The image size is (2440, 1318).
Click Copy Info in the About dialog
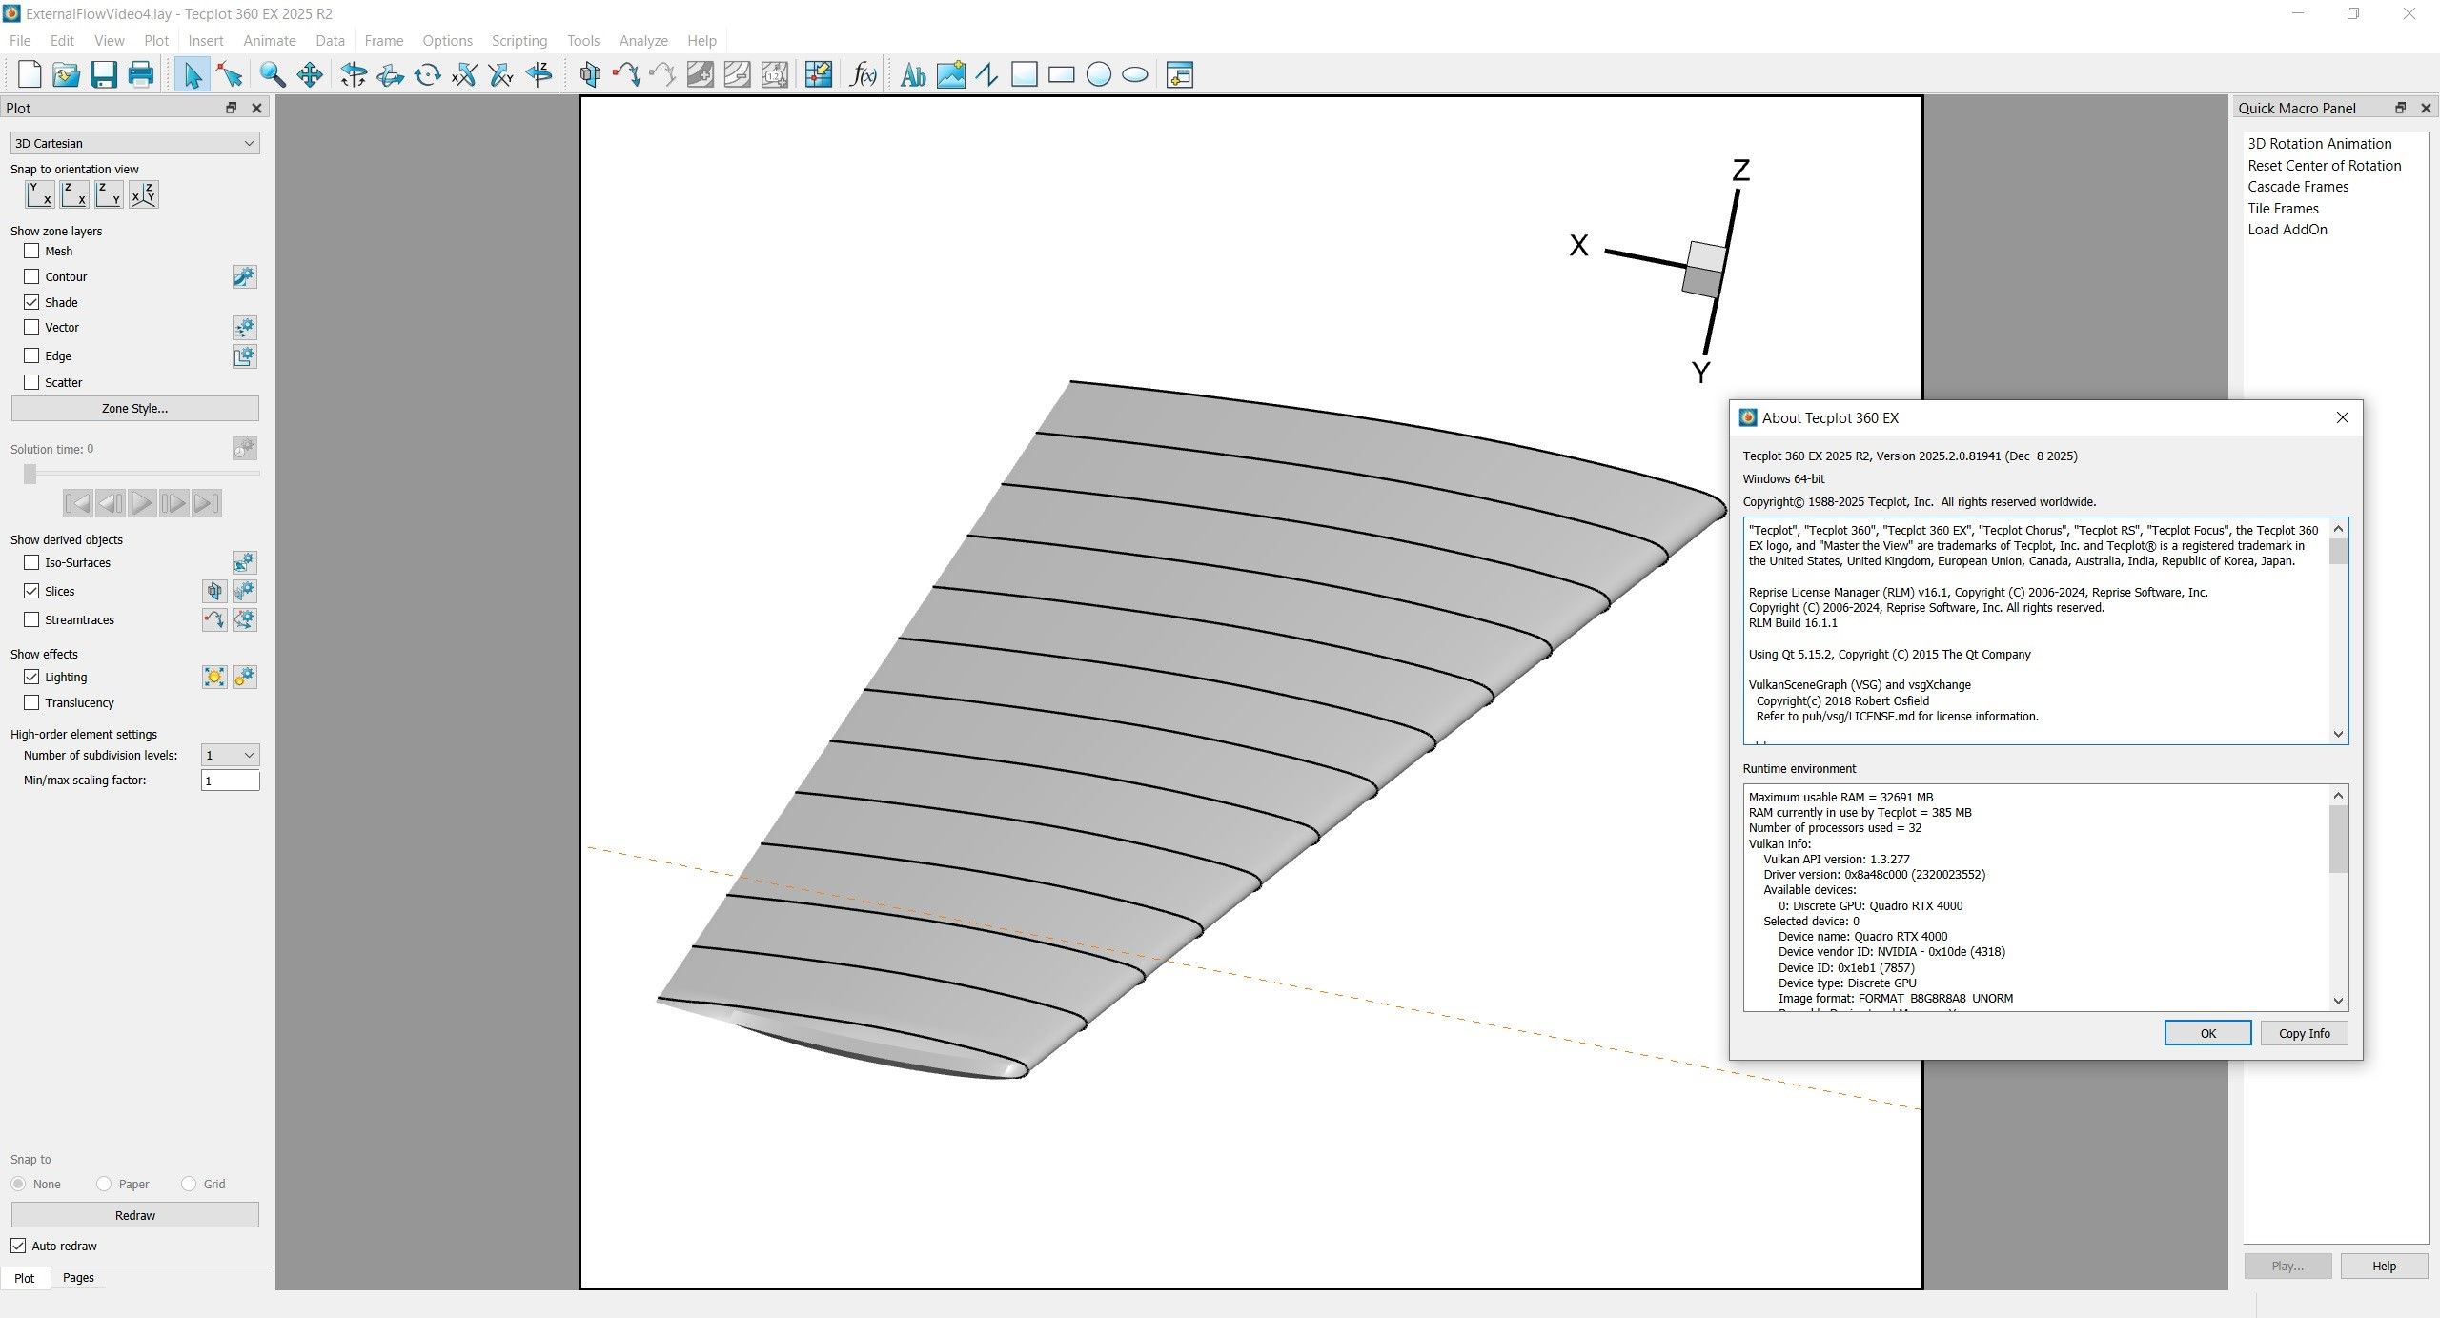click(2304, 1033)
